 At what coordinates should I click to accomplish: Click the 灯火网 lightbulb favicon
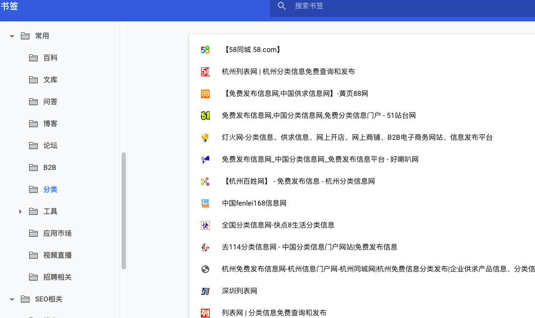tap(205, 138)
